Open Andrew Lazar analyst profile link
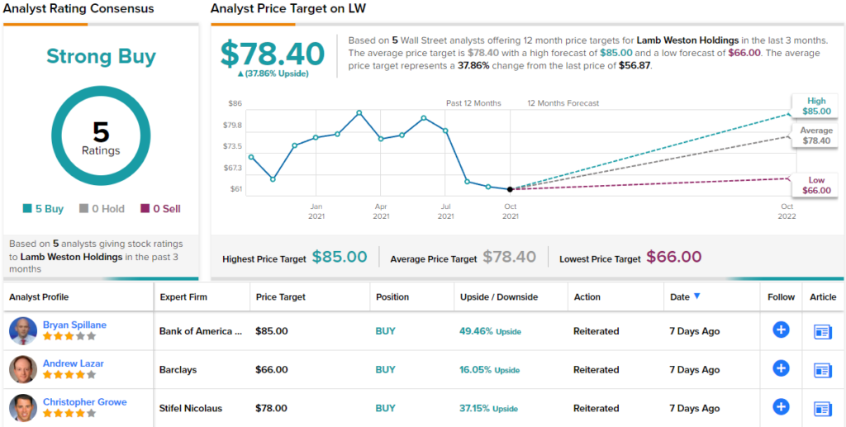This screenshot has height=427, width=846. [73, 363]
